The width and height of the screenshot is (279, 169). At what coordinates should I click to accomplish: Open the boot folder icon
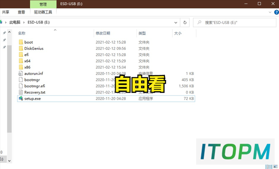point(21,42)
